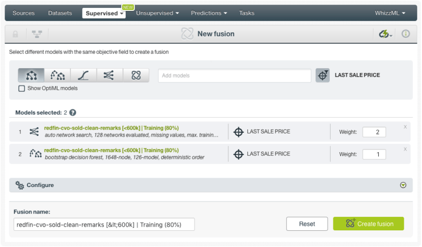Screen dimensions: 422x247
Task: Click the Fusion name text field
Action: (x=104, y=225)
